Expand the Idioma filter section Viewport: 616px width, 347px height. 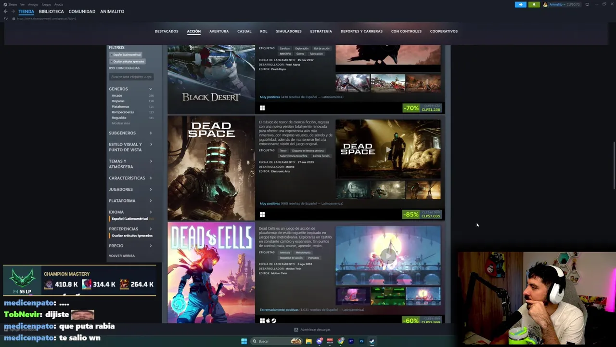tap(130, 212)
